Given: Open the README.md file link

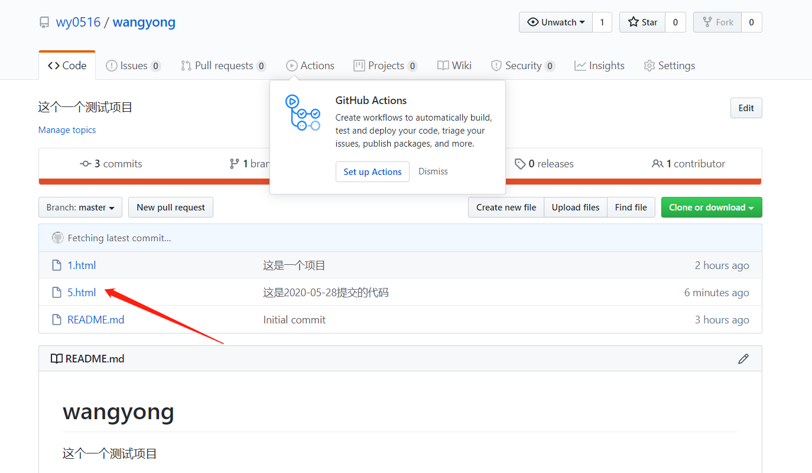Looking at the screenshot, I should point(96,320).
